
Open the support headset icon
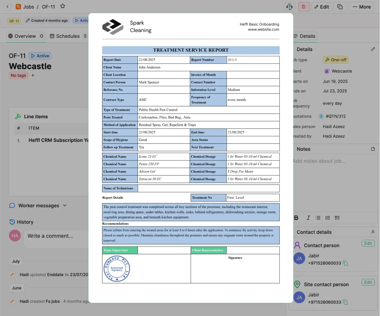coord(289,7)
